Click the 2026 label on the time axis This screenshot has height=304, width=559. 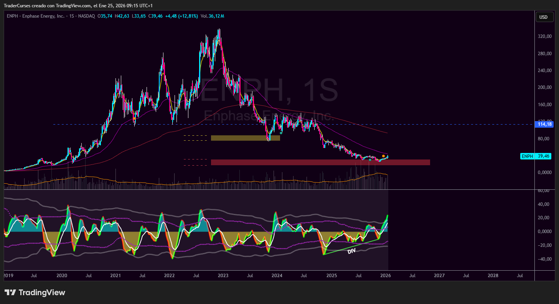click(x=385, y=275)
